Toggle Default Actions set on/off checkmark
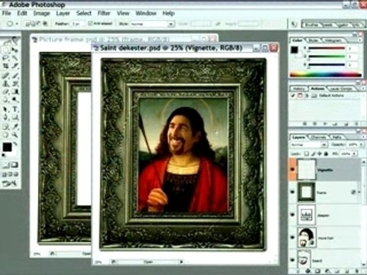Screen dimensions: 367x275 (x=293, y=95)
